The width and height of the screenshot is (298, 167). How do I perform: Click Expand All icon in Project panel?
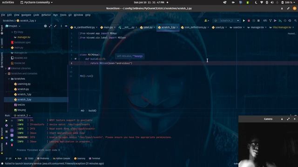click(50, 26)
